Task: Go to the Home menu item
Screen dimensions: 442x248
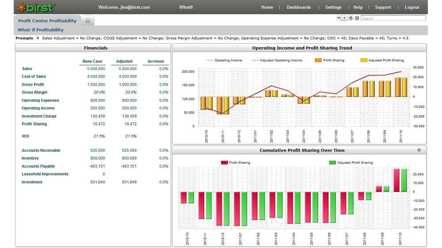Action: coord(267,7)
